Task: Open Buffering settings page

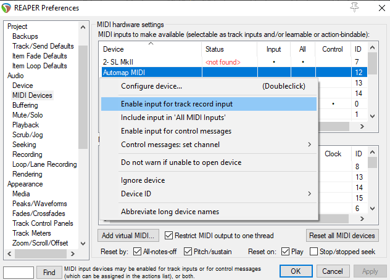Action: pyautogui.click(x=25, y=105)
